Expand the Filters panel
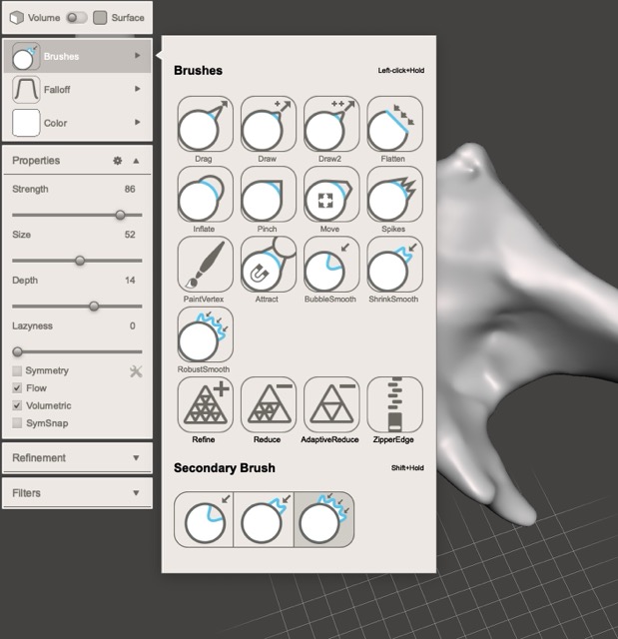The image size is (618, 639). tap(77, 493)
